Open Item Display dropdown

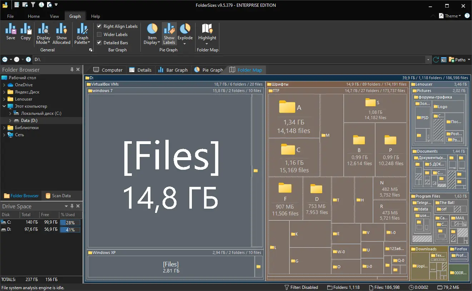point(152,34)
